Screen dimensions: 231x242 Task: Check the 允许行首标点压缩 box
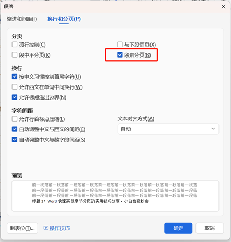click(15, 119)
